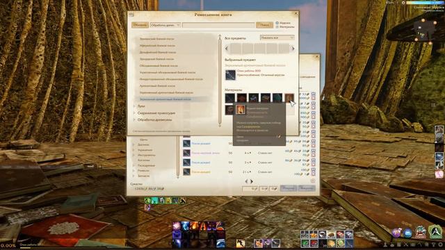Click the Обновить button in crafting book

coord(140,25)
